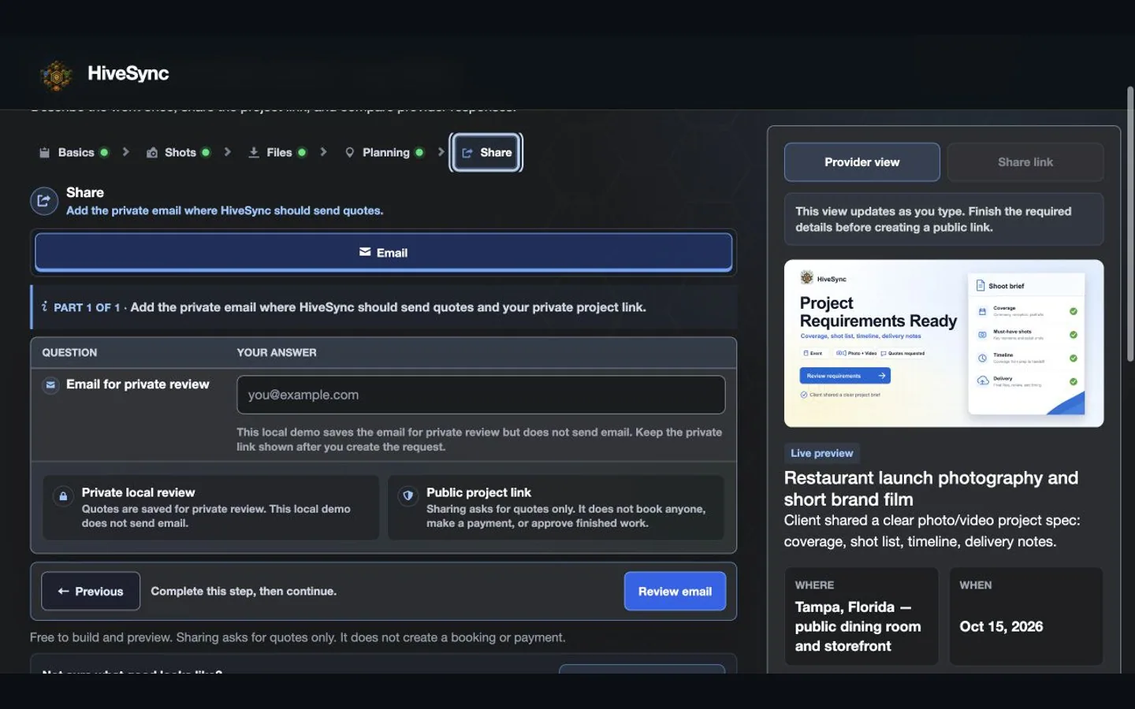Click the info icon before PART 1 OF 1
Viewport: 1135px width, 709px height.
click(x=44, y=306)
